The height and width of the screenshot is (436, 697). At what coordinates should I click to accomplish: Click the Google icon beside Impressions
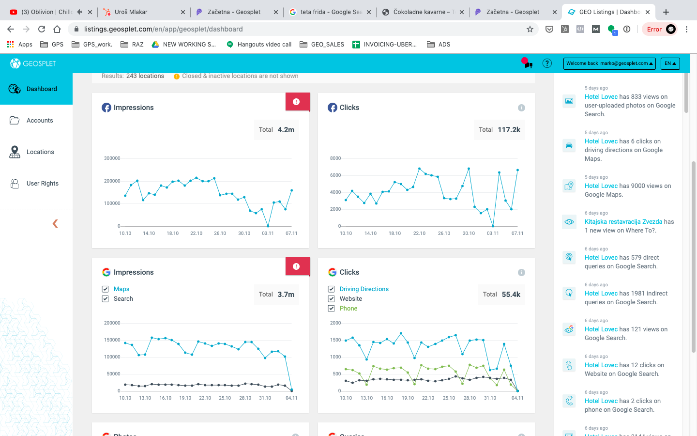106,272
